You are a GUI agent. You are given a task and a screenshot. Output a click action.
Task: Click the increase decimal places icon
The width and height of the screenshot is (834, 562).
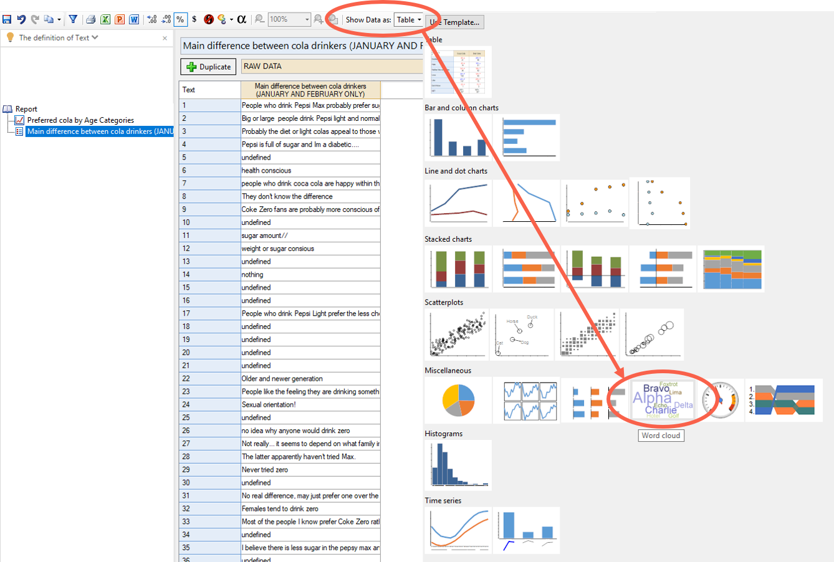coord(152,19)
